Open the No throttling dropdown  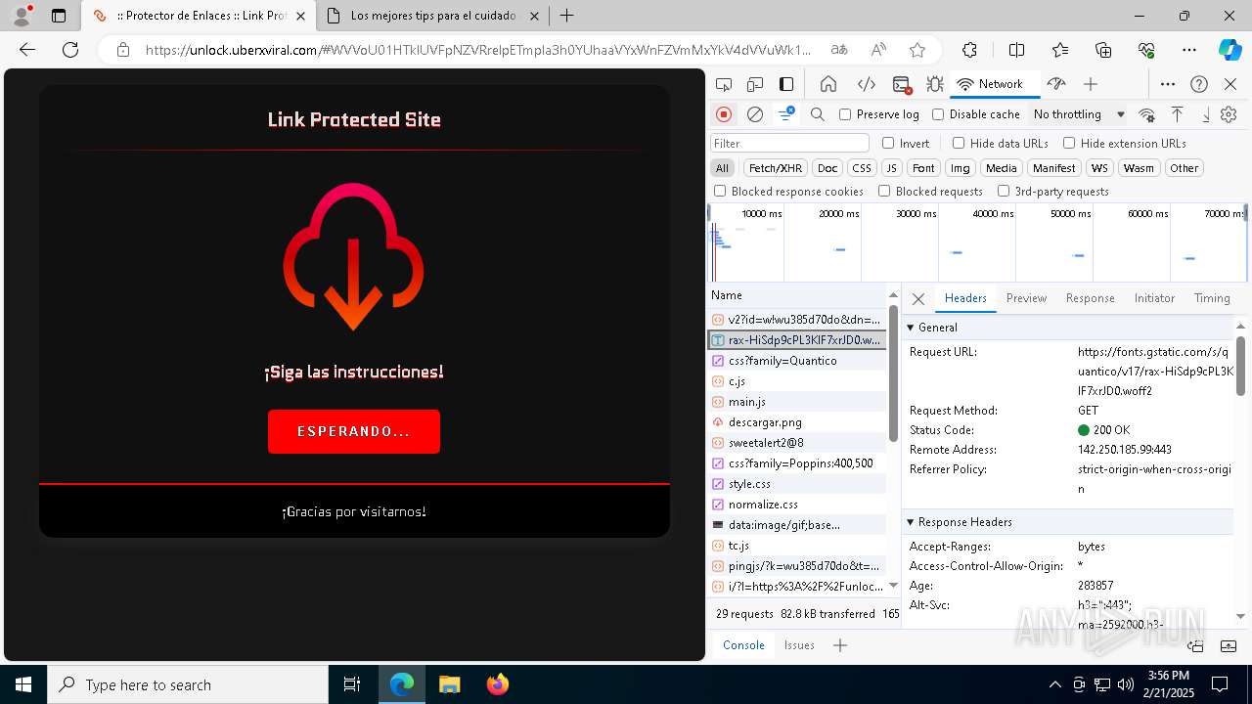click(x=1079, y=114)
